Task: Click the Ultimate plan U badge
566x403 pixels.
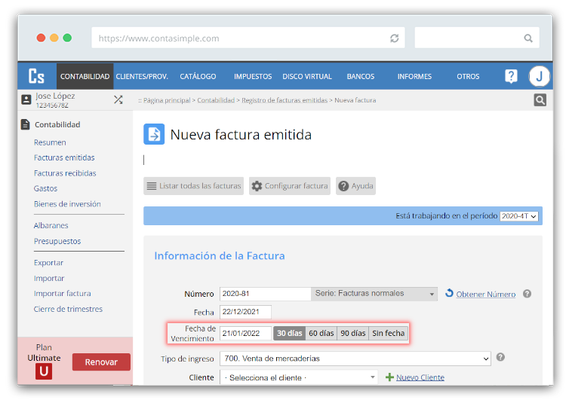Action: (44, 371)
